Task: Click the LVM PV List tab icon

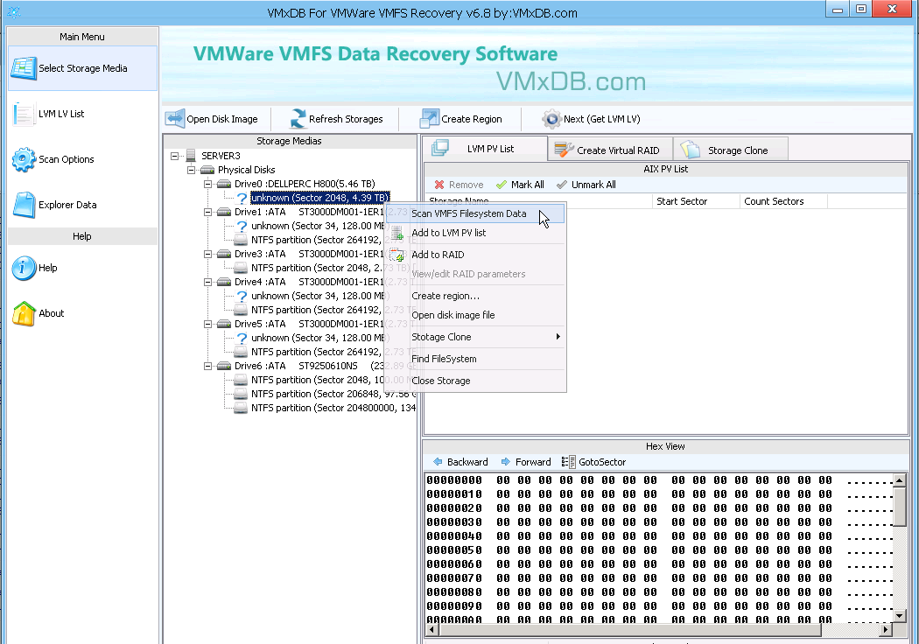Action: point(440,148)
